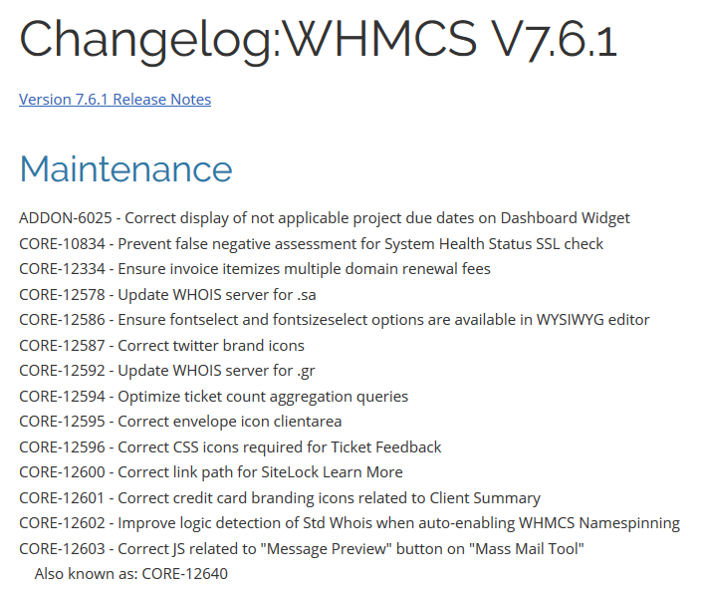Click the CORE-12600 SiteLock Learn More entry

click(211, 472)
